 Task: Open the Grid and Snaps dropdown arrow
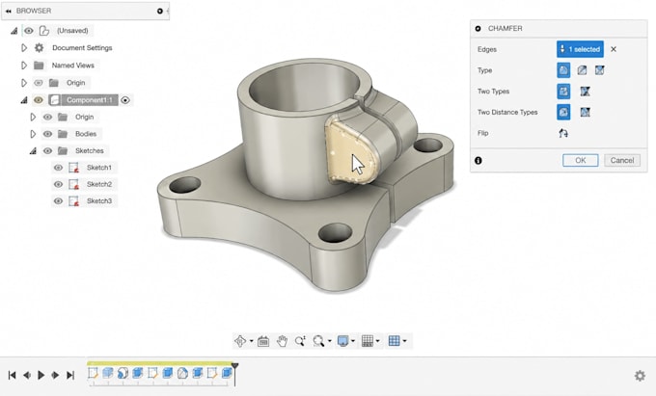tap(378, 341)
